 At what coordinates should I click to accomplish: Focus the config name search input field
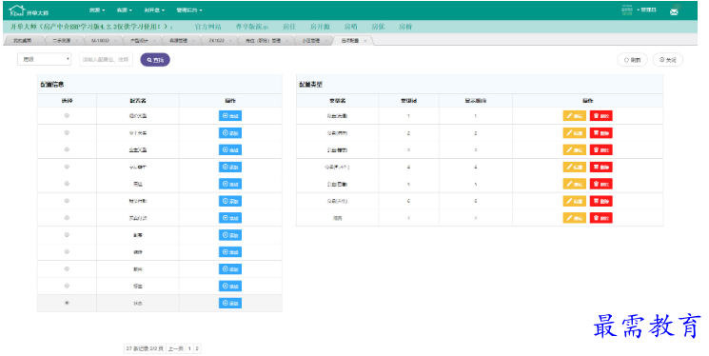click(x=107, y=59)
